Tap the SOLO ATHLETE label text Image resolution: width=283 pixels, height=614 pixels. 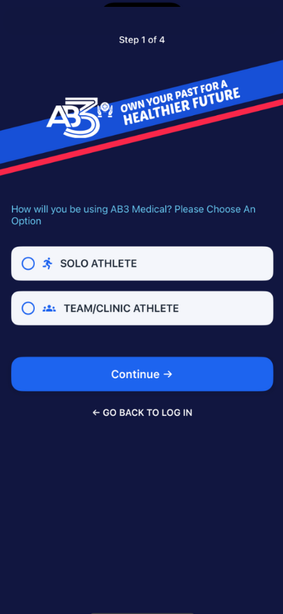(x=98, y=264)
